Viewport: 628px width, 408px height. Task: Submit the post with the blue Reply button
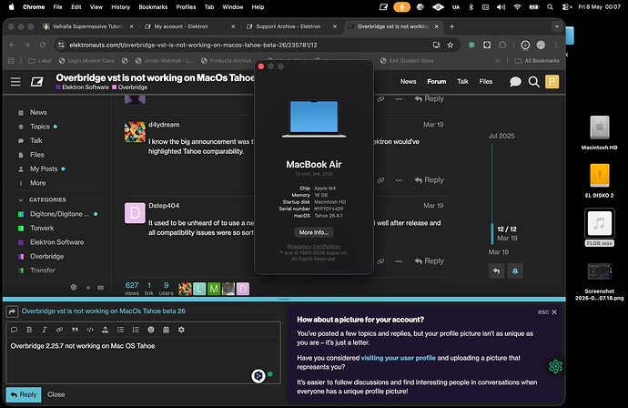click(24, 394)
